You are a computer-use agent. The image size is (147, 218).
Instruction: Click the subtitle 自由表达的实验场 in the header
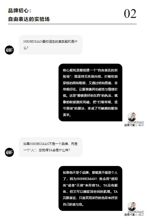tap(29, 19)
